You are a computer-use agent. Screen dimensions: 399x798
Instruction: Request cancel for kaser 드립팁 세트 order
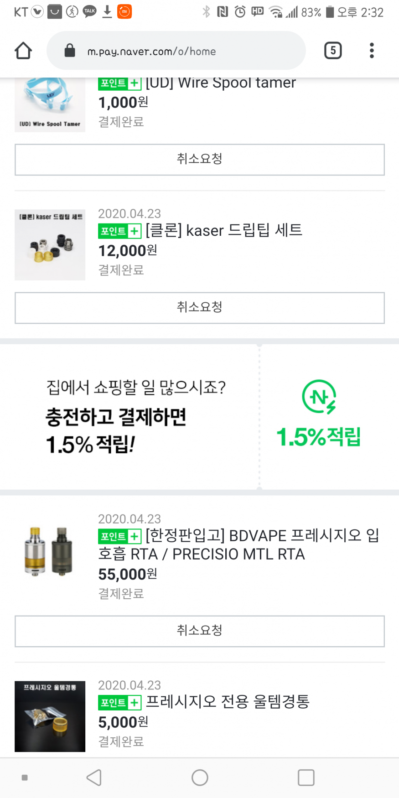click(x=199, y=308)
